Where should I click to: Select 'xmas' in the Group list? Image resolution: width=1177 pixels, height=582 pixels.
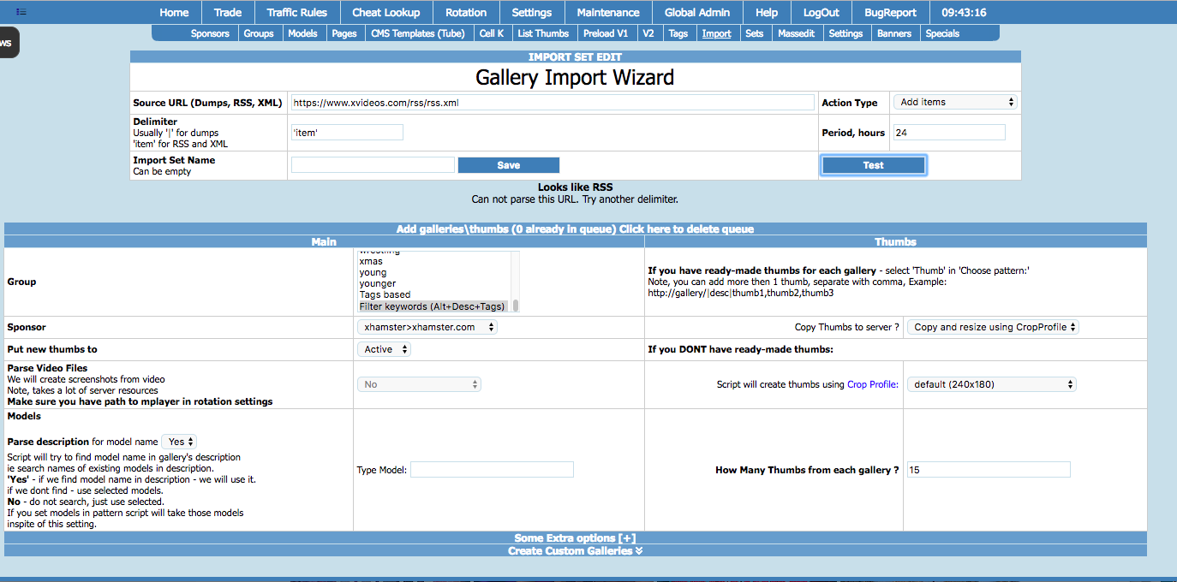pyautogui.click(x=371, y=261)
